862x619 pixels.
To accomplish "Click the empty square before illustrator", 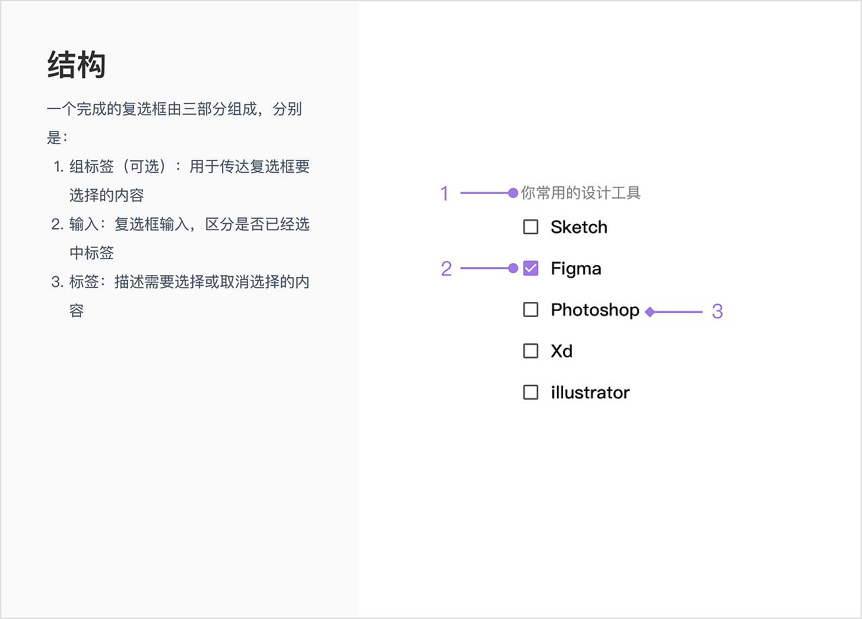I will click(531, 392).
